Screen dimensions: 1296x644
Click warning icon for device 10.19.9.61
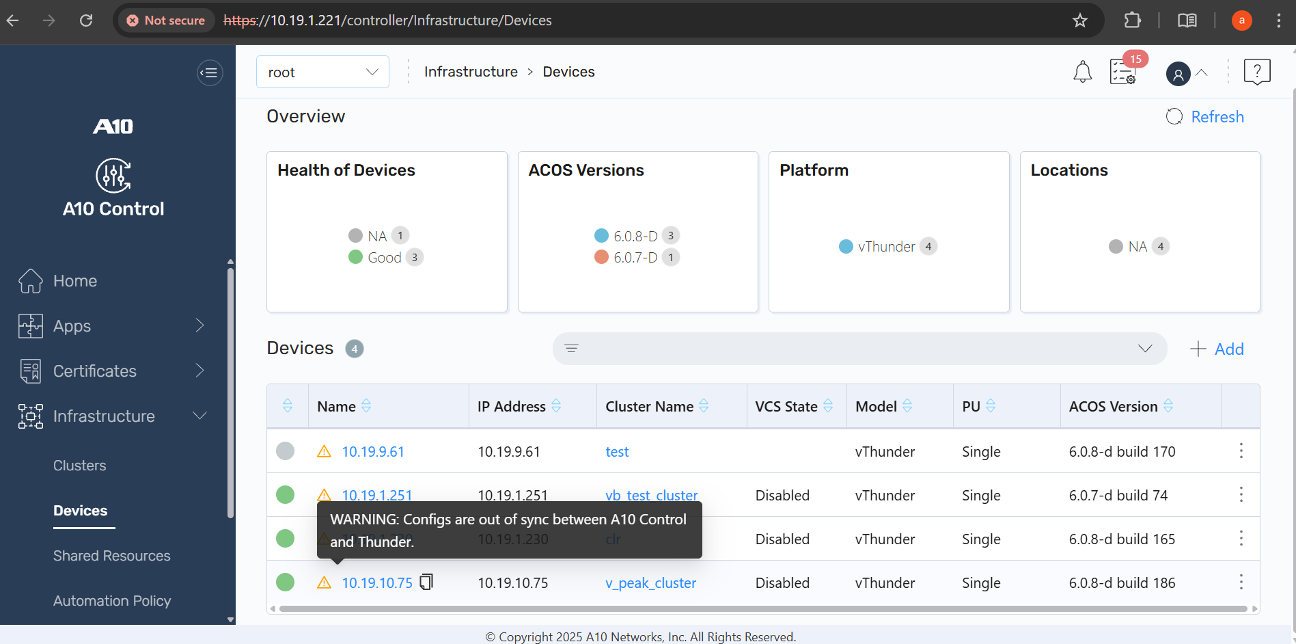coord(324,451)
